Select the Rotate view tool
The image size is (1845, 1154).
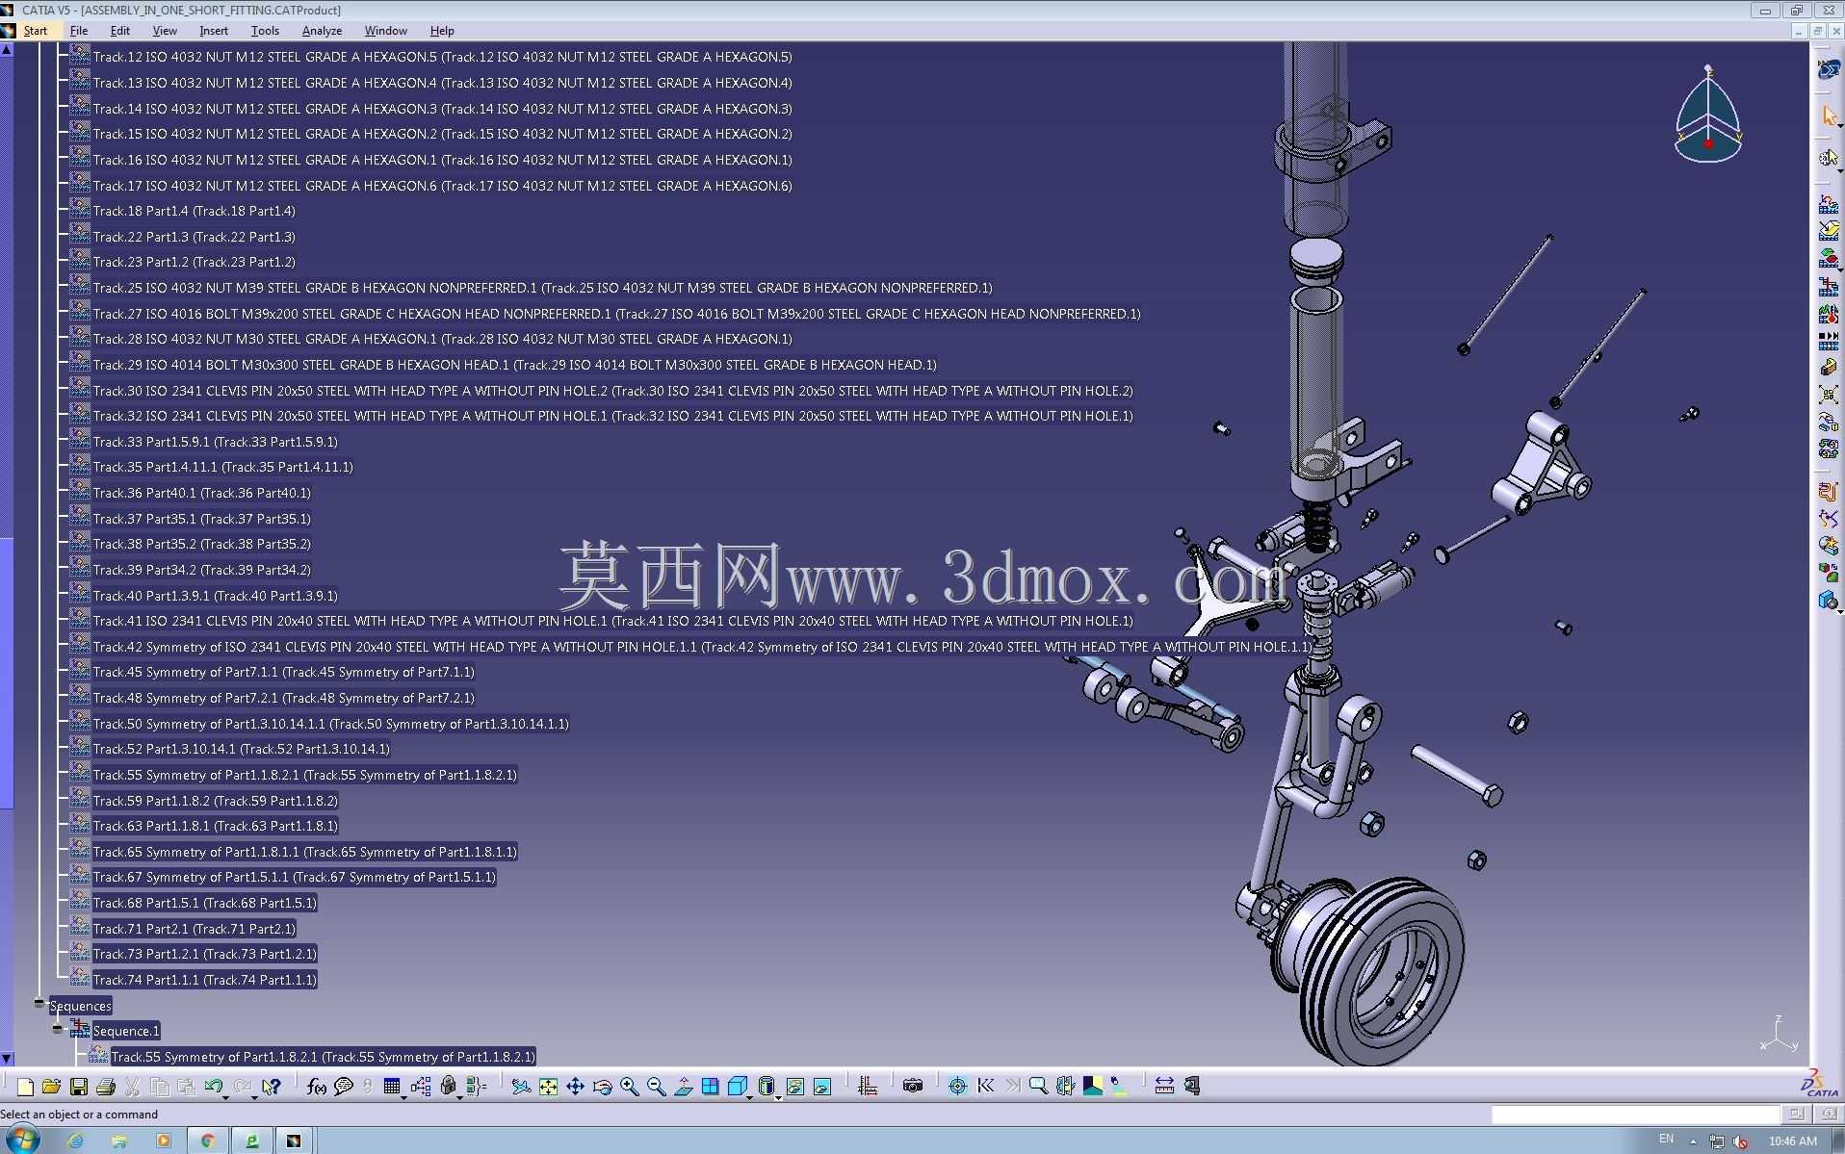pyautogui.click(x=602, y=1087)
